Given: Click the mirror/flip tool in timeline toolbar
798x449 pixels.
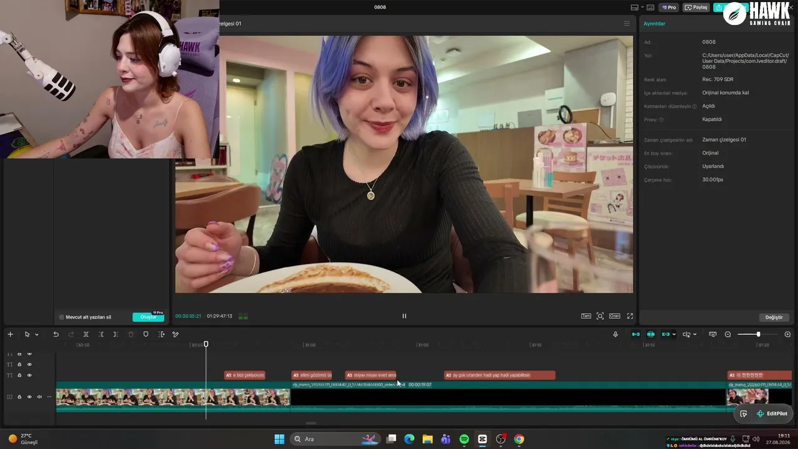Looking at the screenshot, I should (x=161, y=334).
